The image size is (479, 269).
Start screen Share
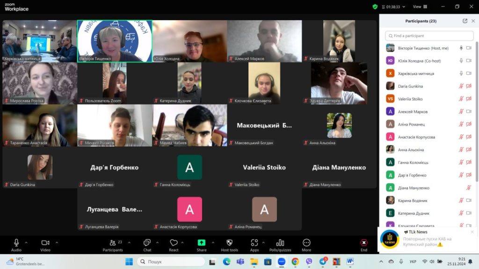[x=202, y=245]
